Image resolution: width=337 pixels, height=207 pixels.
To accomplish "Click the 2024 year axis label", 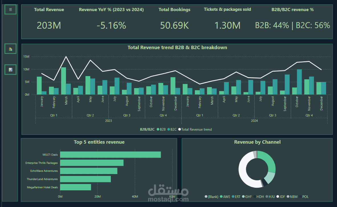I will point(254,121).
